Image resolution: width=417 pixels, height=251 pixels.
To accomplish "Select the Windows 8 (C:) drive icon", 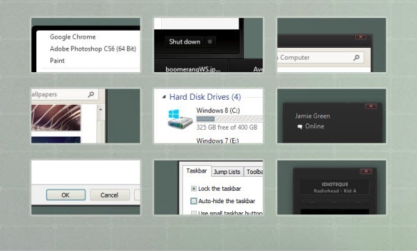I will point(180,119).
